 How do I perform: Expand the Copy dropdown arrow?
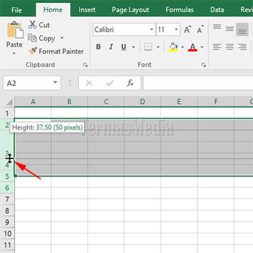point(62,38)
